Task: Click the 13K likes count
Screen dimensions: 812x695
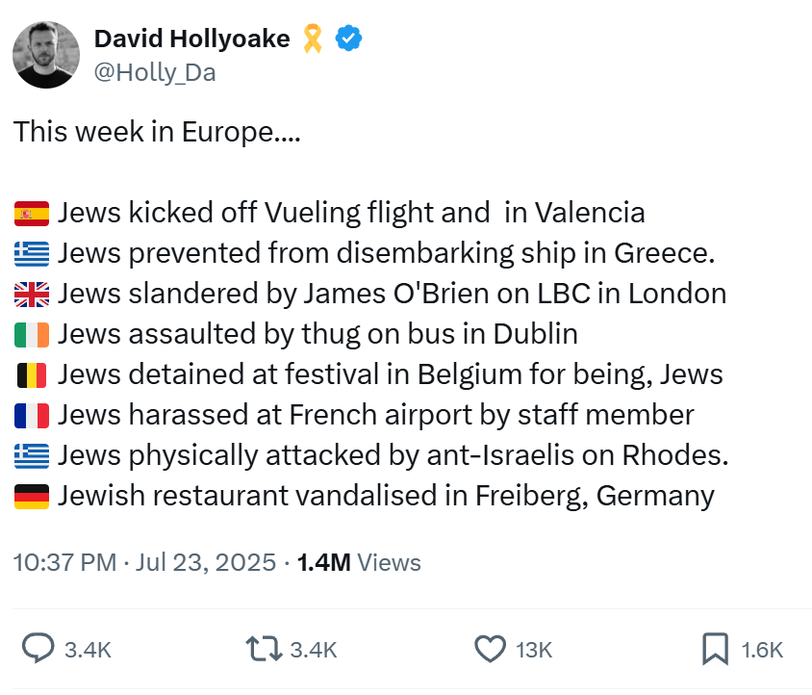Action: coord(534,650)
